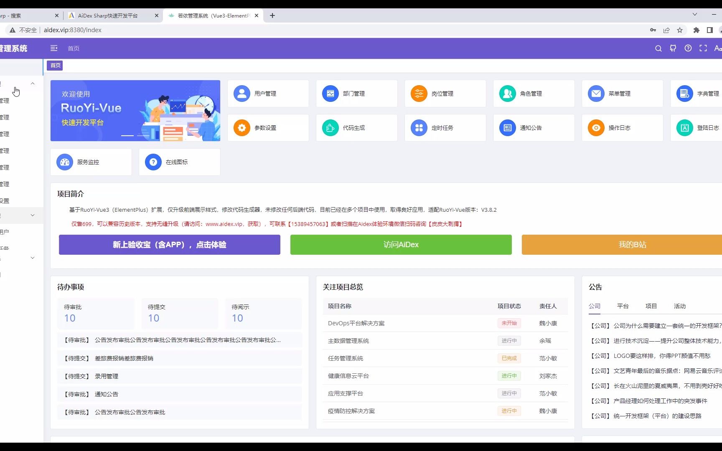722x451 pixels.
Task: Click the 待提交 count card
Action: tap(180, 314)
